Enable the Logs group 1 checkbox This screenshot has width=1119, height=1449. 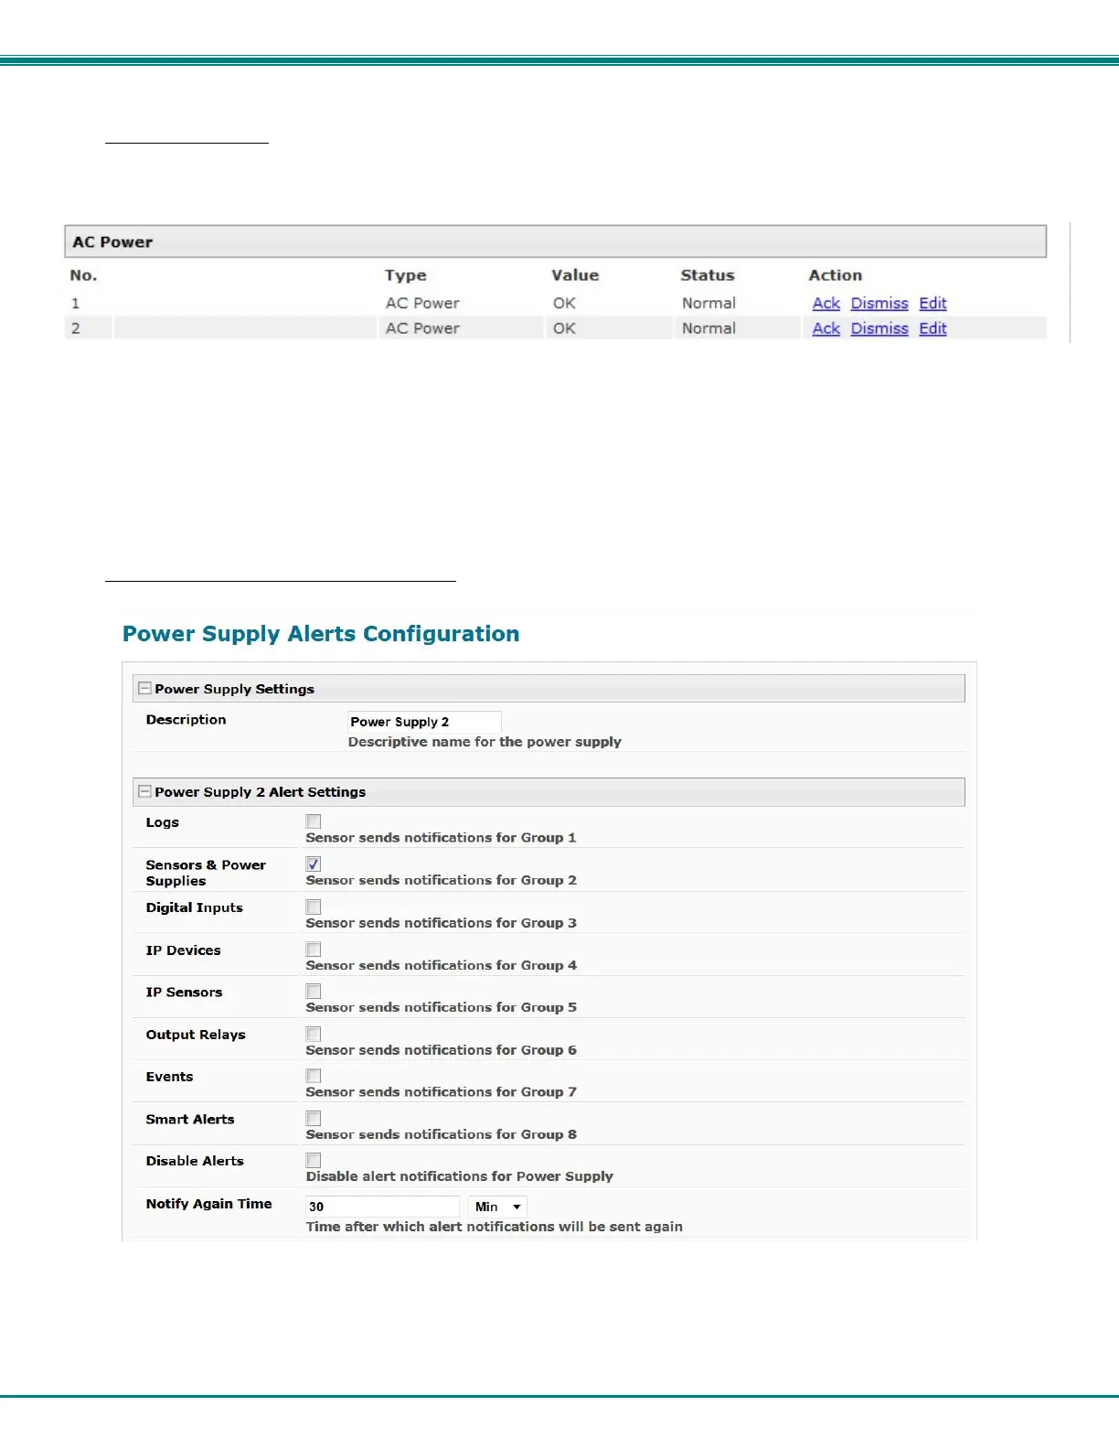(314, 821)
